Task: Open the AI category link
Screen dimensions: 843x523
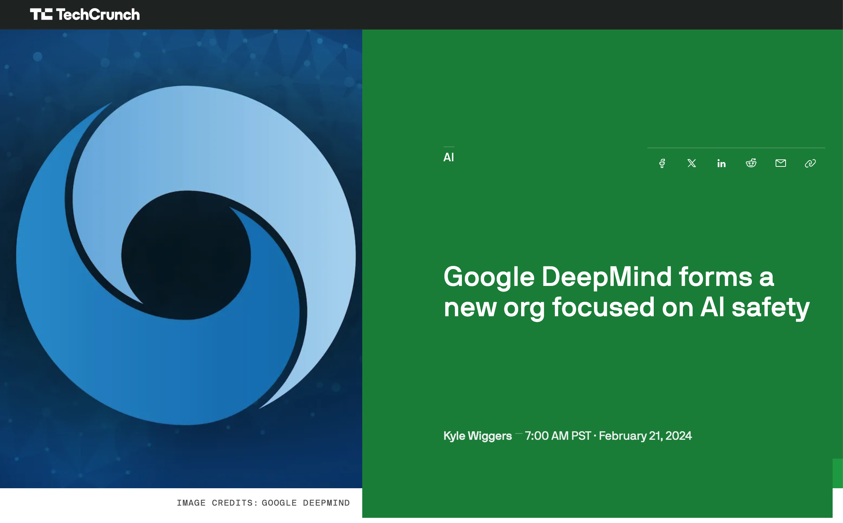Action: pyautogui.click(x=449, y=157)
